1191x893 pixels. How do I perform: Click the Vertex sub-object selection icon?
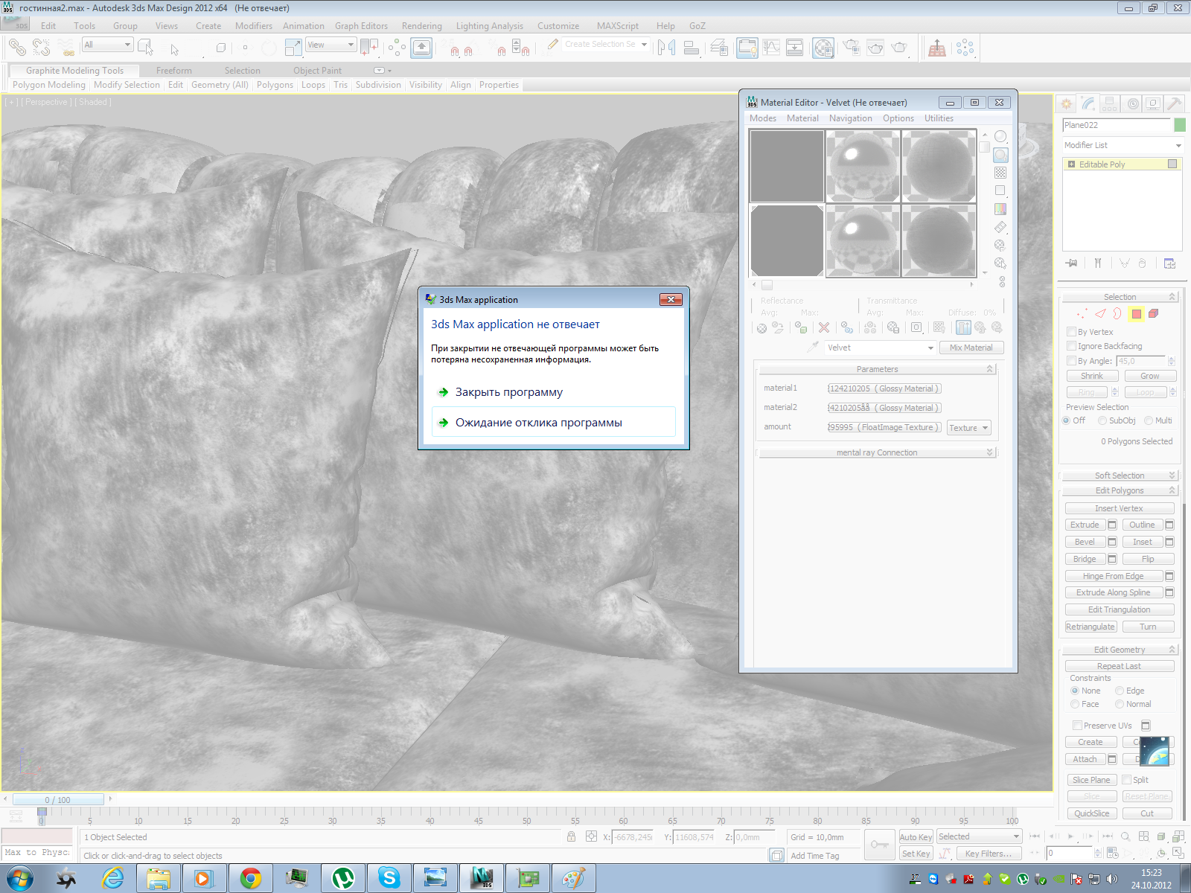tap(1082, 314)
